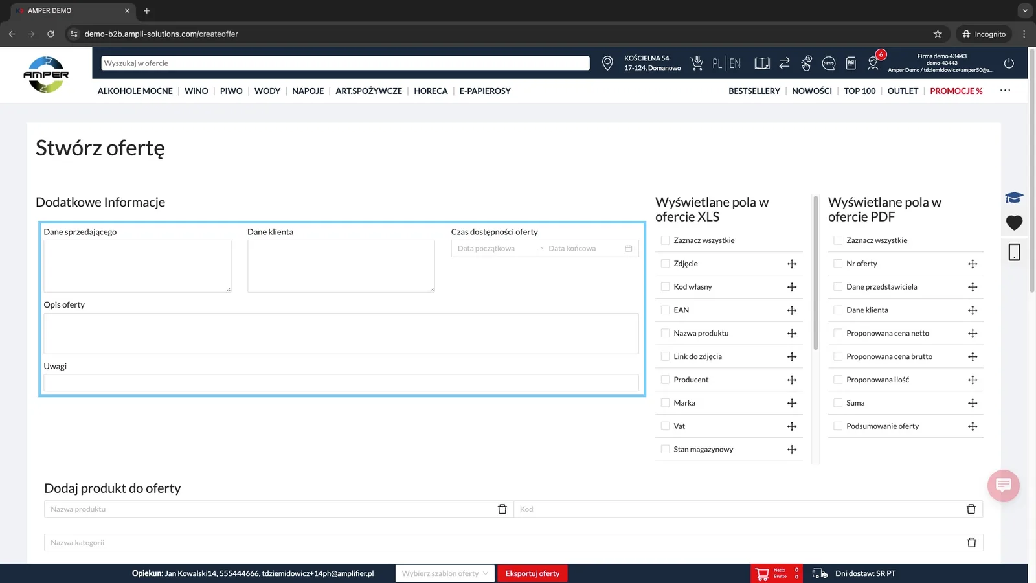
Task: Switch language to EN
Action: [x=735, y=63]
